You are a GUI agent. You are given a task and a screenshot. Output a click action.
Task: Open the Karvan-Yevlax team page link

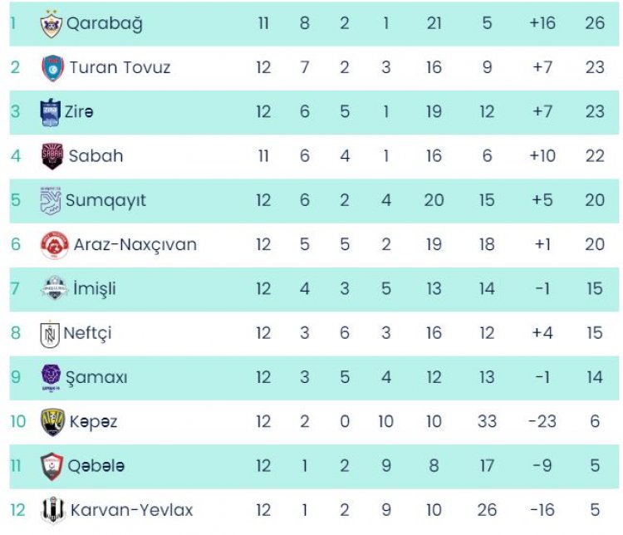tap(131, 511)
